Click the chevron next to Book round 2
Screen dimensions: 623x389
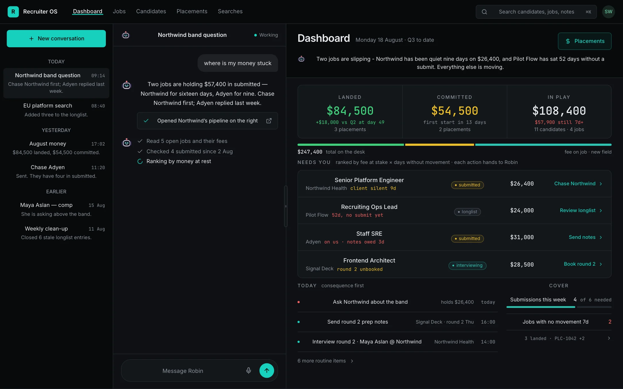[601, 264]
